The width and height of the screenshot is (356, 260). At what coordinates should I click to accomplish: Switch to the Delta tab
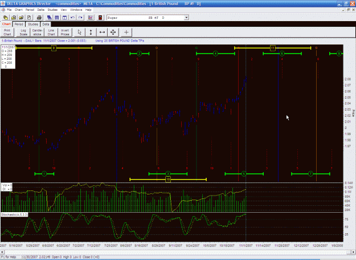coord(46,24)
